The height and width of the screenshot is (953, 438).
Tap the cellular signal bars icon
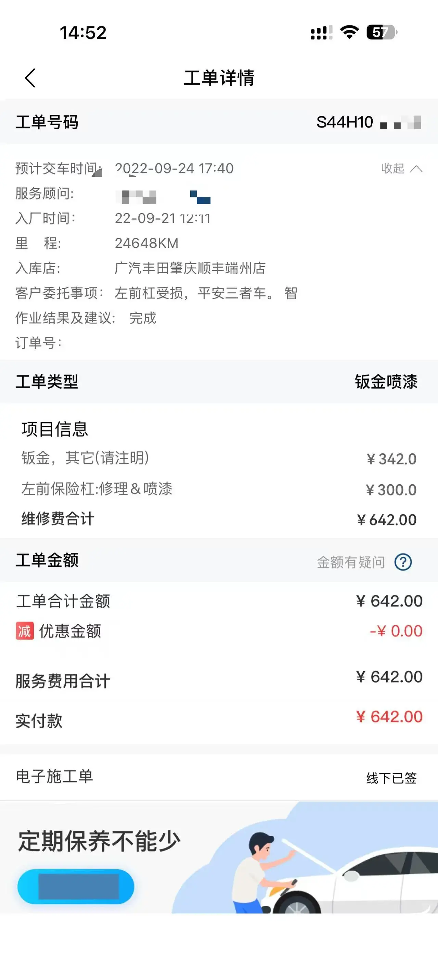(321, 32)
